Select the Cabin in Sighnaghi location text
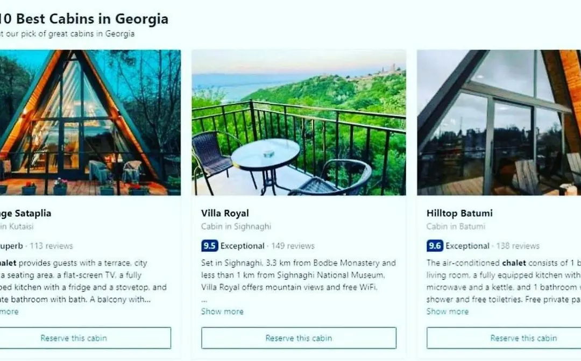Viewport: 581px width, 361px height. 236,226
